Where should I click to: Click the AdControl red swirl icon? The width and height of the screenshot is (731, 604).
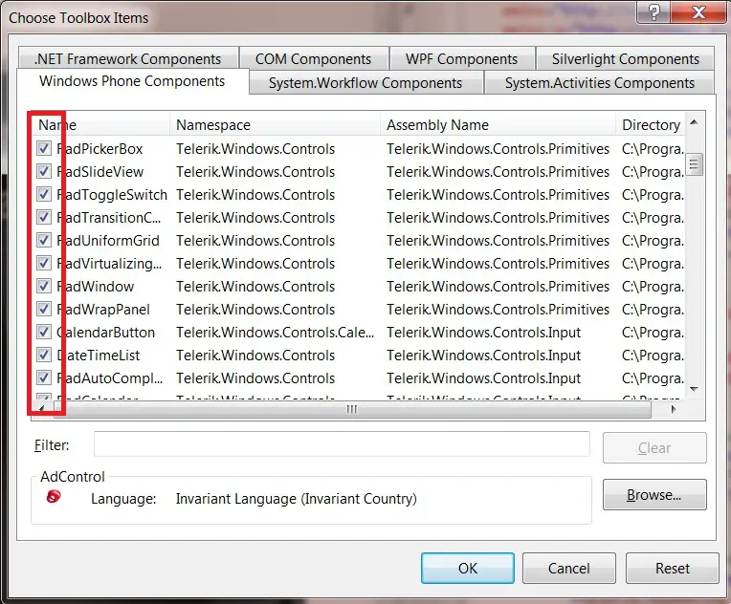tap(54, 496)
